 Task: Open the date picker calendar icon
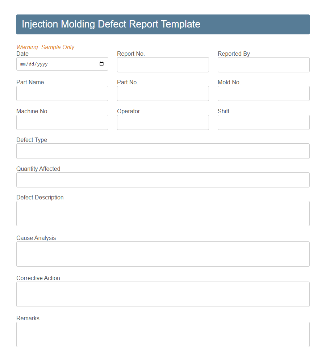pyautogui.click(x=102, y=64)
